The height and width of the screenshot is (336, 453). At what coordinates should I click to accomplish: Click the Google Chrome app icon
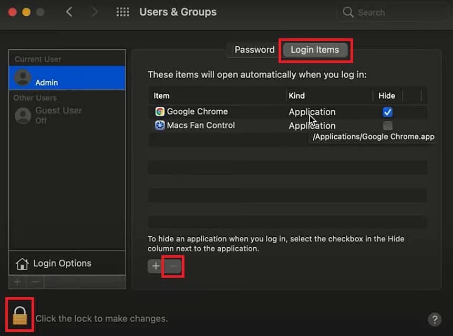(x=160, y=112)
